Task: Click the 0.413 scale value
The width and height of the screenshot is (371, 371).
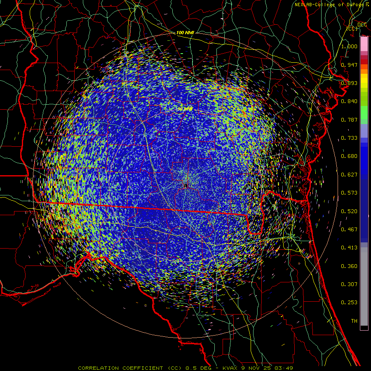Action: pyautogui.click(x=349, y=248)
